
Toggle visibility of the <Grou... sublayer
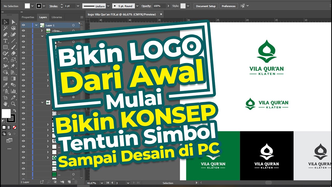(x=23, y=31)
